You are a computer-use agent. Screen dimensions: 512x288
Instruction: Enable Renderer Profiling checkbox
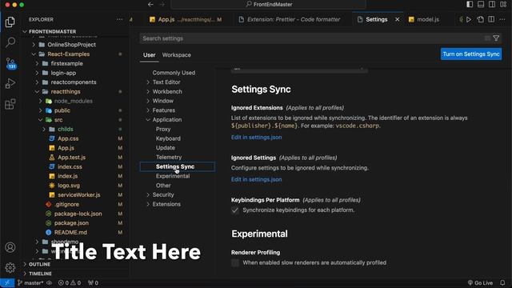[235, 263]
